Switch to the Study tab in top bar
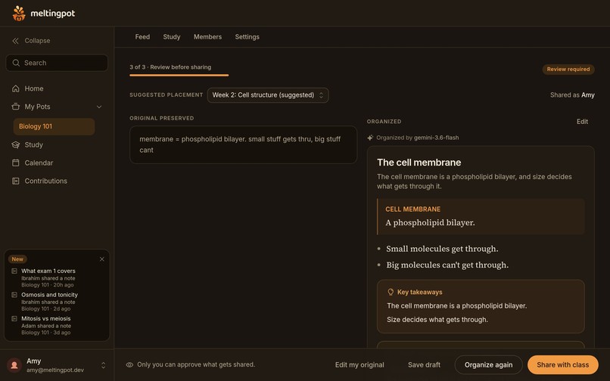Image resolution: width=610 pixels, height=381 pixels. pyautogui.click(x=172, y=37)
